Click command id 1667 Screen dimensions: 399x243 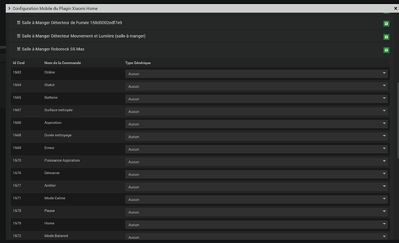pyautogui.click(x=17, y=110)
